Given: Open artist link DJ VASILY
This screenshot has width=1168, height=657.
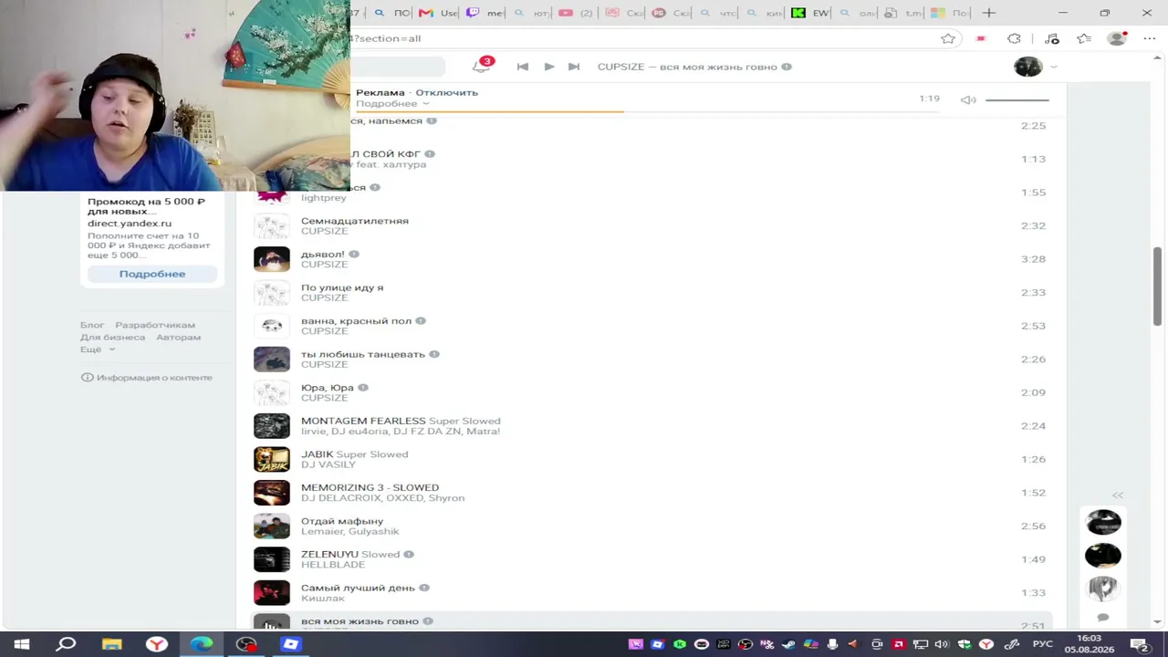Looking at the screenshot, I should (x=328, y=464).
